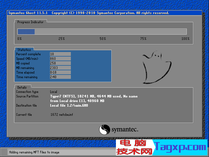The height and width of the screenshot is (157, 209).
Task: Click the Time remaining value 2:40
Action: point(60,77)
